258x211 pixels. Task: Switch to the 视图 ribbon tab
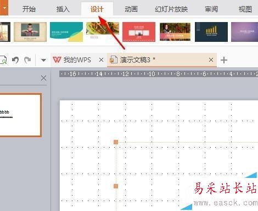(x=245, y=9)
